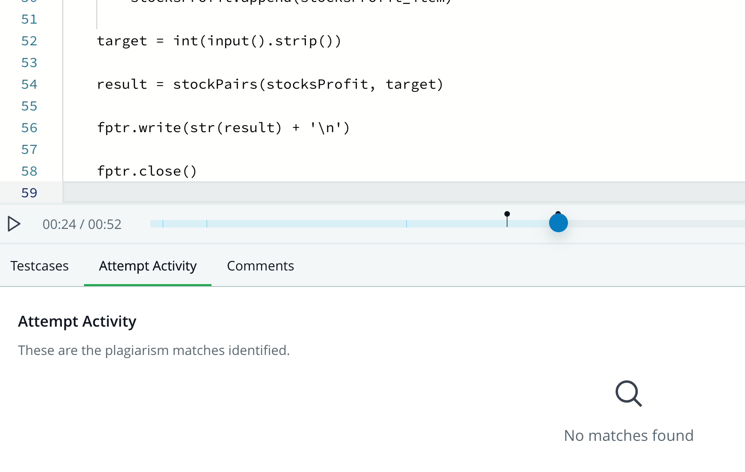Click the magnifier icon above No matches found

629,394
